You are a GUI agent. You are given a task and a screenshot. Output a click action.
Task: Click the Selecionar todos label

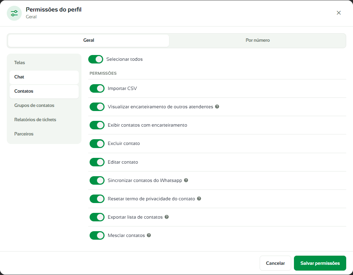coord(125,59)
